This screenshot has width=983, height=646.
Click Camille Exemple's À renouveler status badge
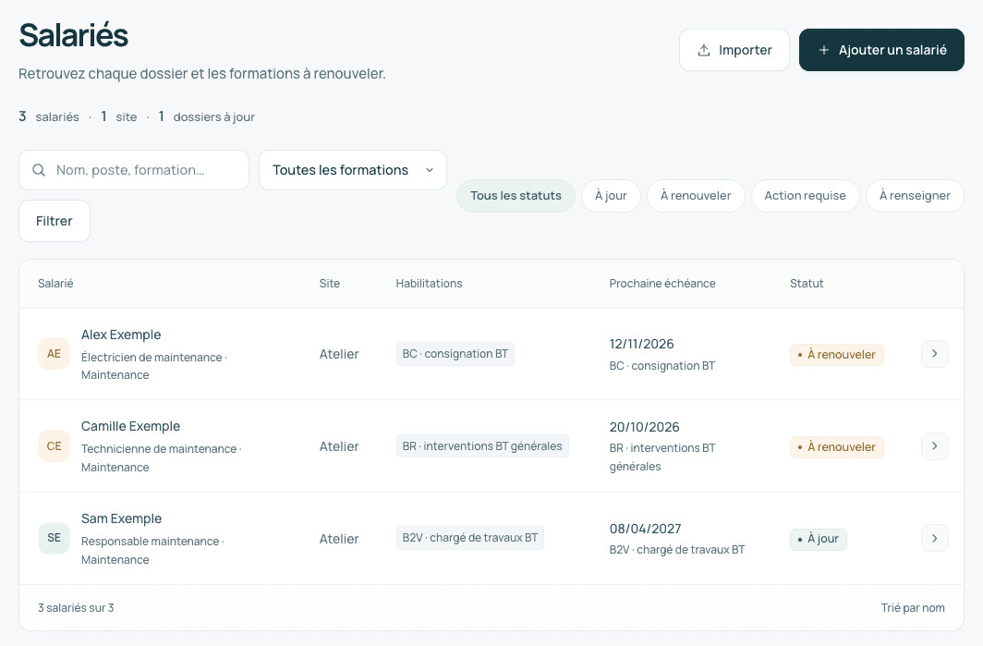tap(837, 447)
